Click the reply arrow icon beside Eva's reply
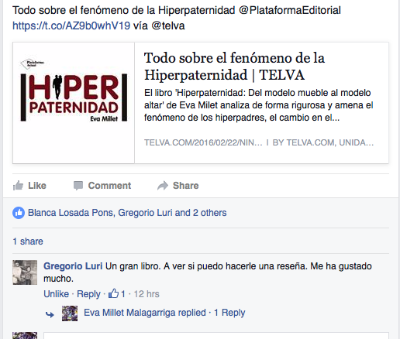Image resolution: width=400 pixels, height=339 pixels. click(50, 314)
